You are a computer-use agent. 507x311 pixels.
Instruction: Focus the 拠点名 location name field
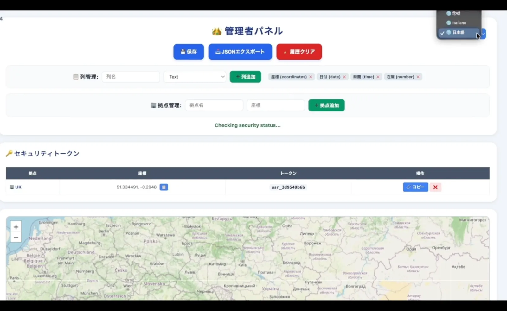click(x=214, y=105)
